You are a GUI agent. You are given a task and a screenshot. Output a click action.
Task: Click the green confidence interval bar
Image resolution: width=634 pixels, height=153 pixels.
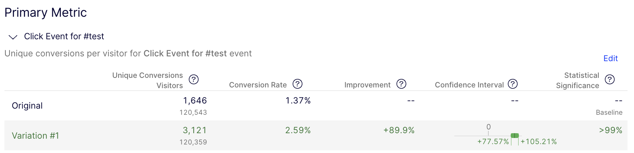[515, 136]
